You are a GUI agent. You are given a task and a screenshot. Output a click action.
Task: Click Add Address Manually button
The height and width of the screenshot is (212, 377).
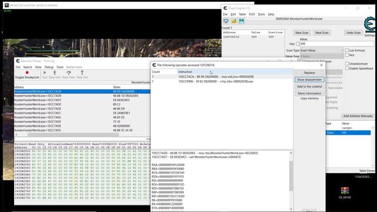click(x=358, y=116)
